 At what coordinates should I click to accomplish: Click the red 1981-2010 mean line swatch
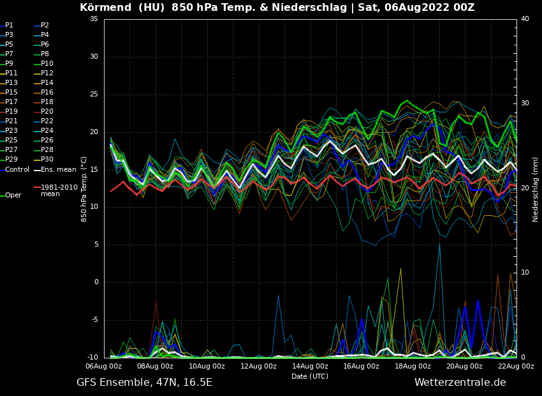click(x=37, y=188)
